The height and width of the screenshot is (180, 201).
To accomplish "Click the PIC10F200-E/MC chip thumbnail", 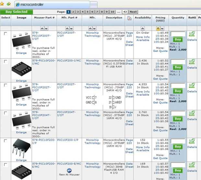I will (21, 172).
